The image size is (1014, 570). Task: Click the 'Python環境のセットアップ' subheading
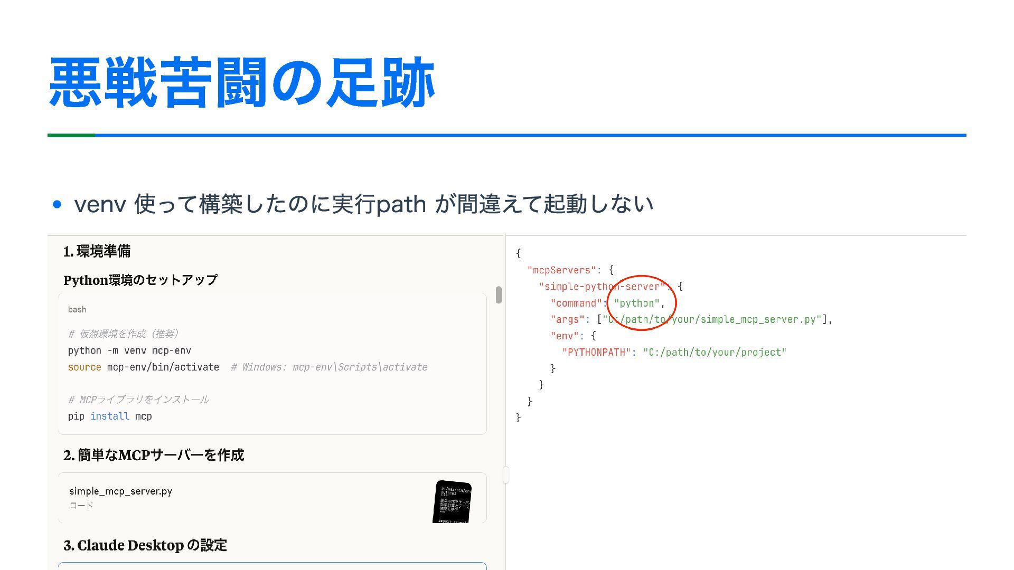pyautogui.click(x=140, y=280)
